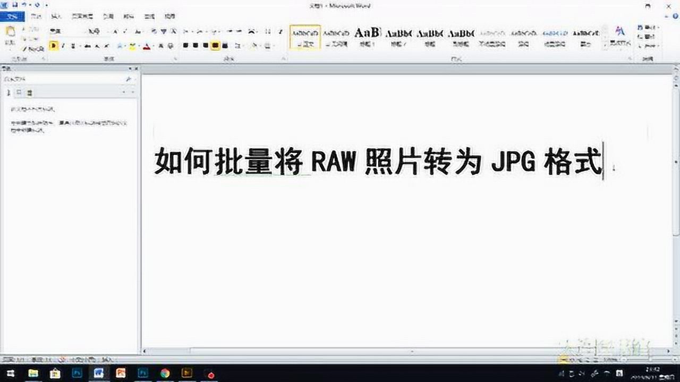680x382 pixels.
Task: Apply the Normal (正文) style
Action: pos(305,37)
